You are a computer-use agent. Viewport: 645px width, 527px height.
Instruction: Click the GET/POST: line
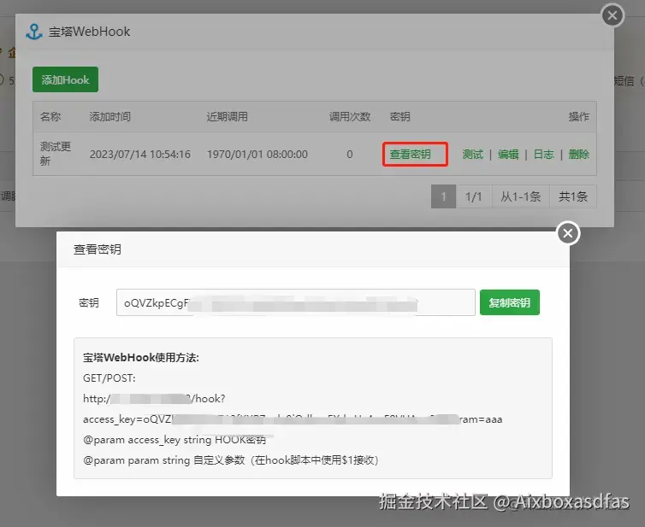tap(109, 378)
